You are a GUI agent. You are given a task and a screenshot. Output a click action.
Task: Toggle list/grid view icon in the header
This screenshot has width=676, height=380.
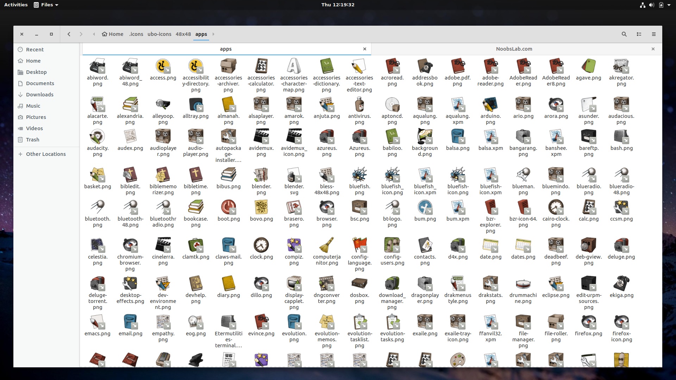click(639, 34)
